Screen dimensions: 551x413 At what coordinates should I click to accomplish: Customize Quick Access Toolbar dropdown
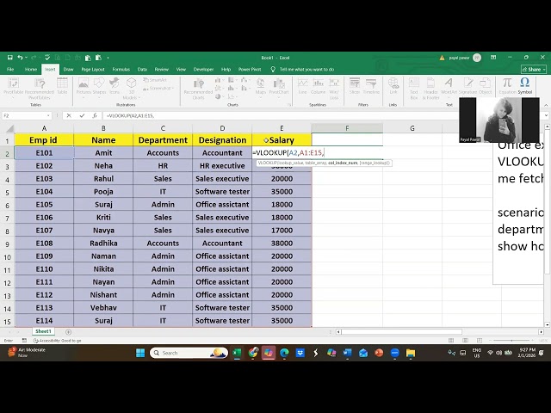coord(108,58)
